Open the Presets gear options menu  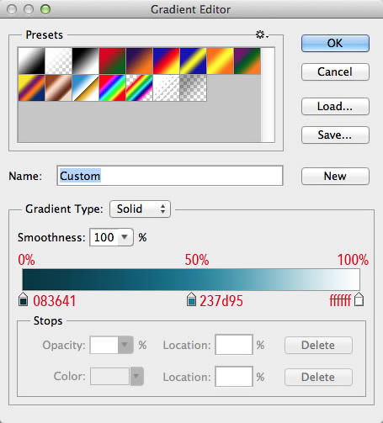pos(262,34)
